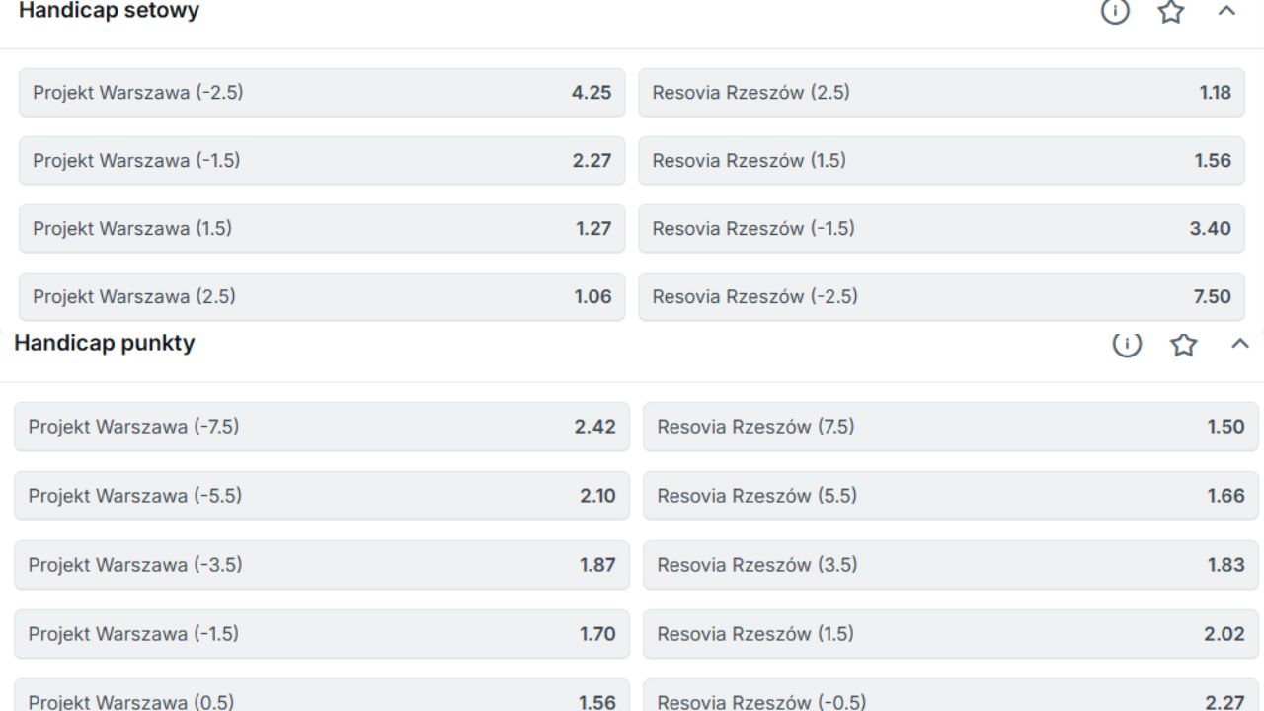Viewport: 1264px width, 711px height.
Task: Choose Resovia Rzeszów (-1.5) at 3.40
Action: point(941,229)
